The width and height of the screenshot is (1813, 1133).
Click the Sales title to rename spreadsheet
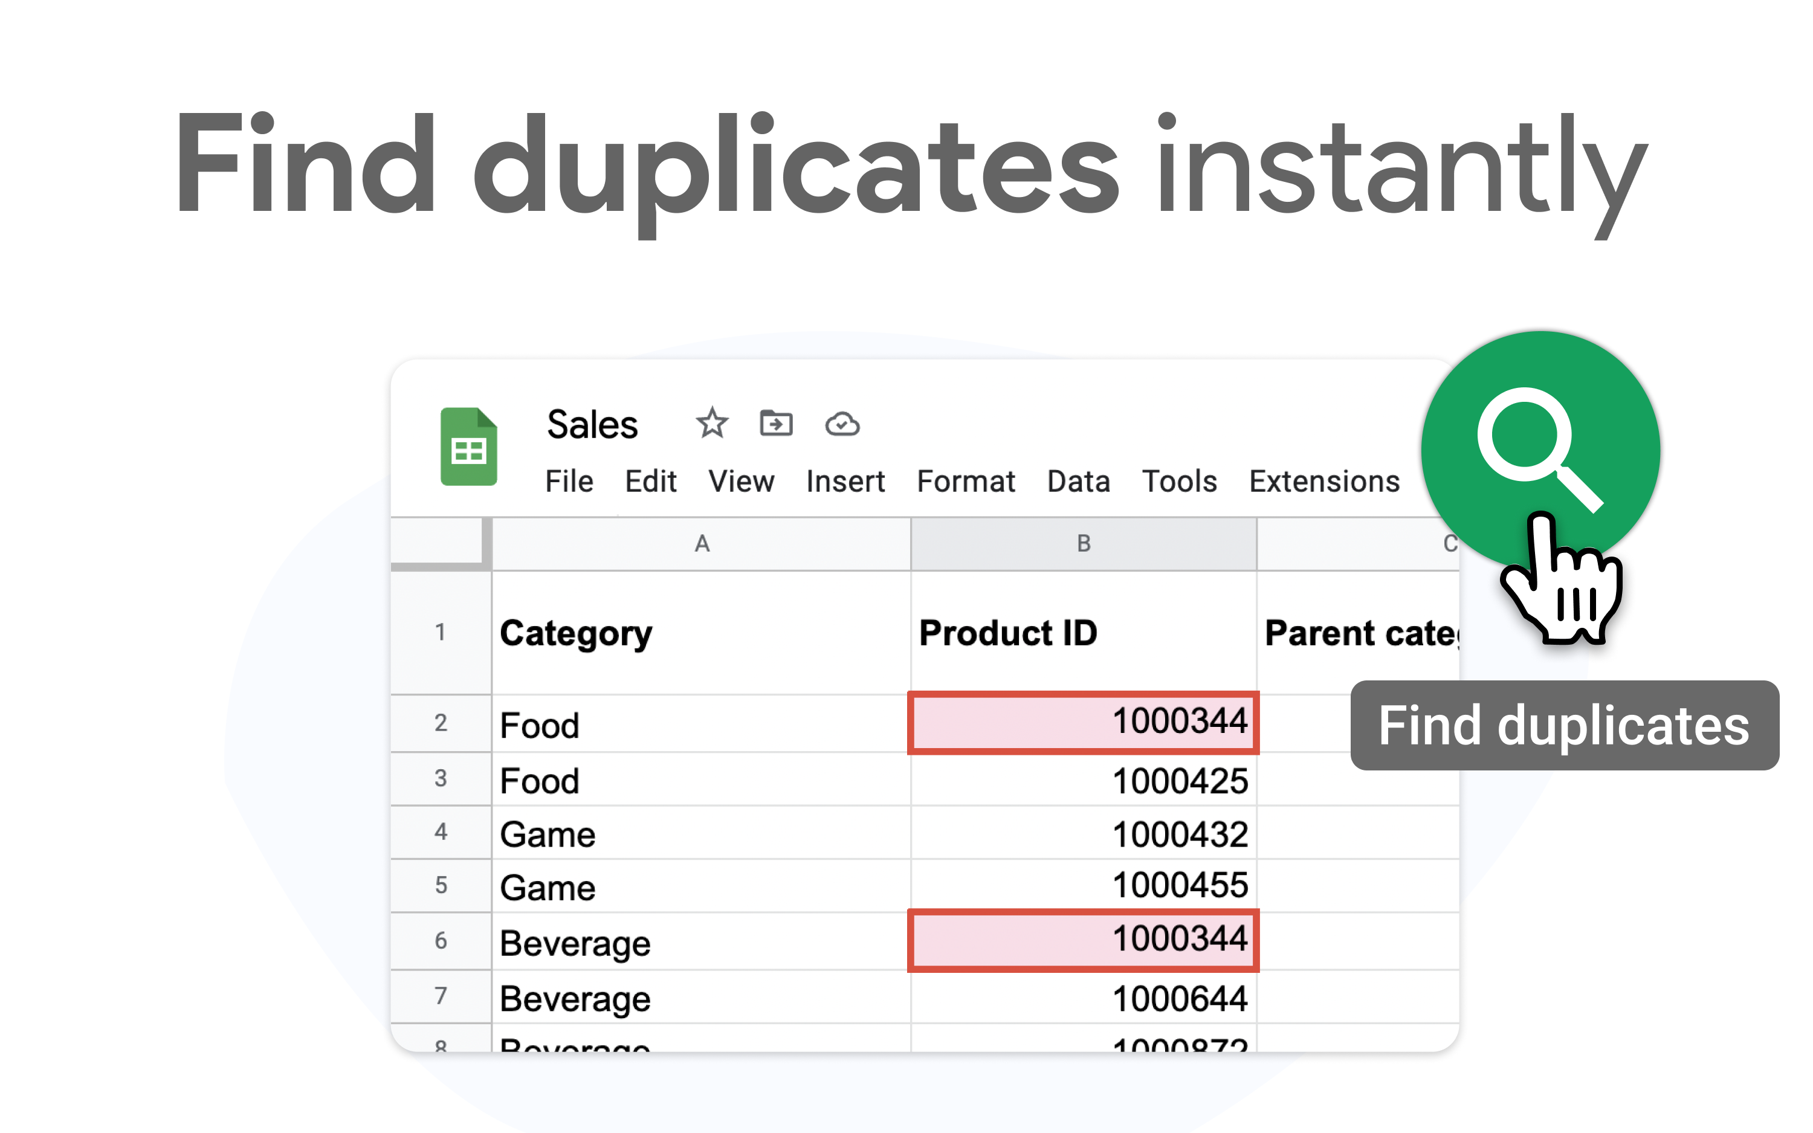(x=591, y=424)
